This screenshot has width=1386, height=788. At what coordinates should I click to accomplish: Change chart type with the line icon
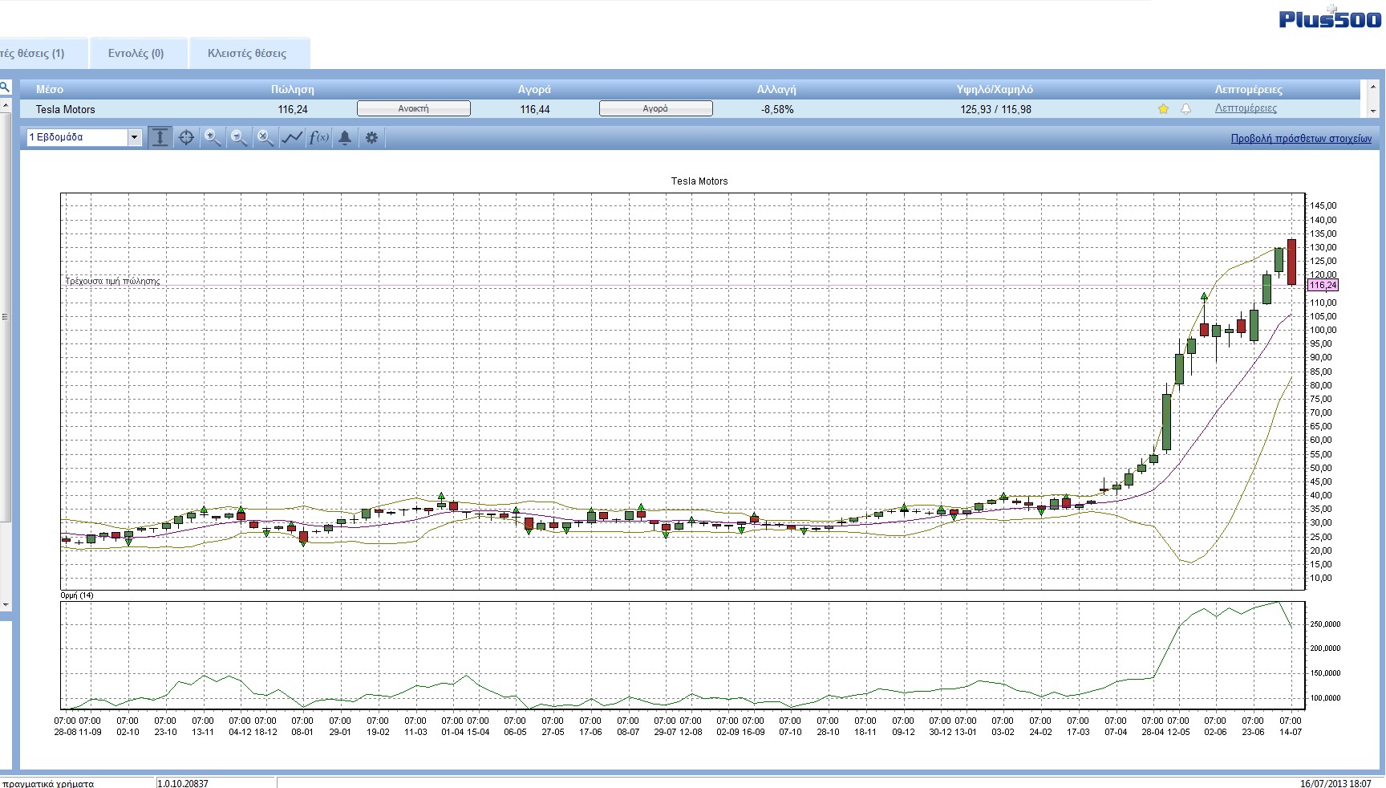point(292,137)
